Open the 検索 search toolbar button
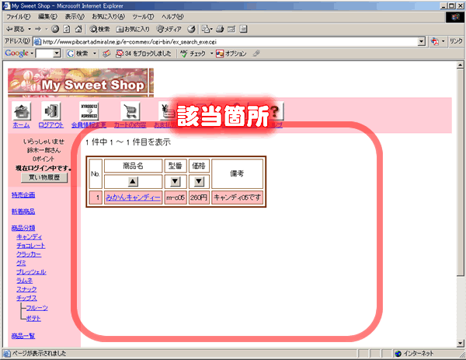Image resolution: width=466 pixels, height=360 pixels. click(99, 29)
